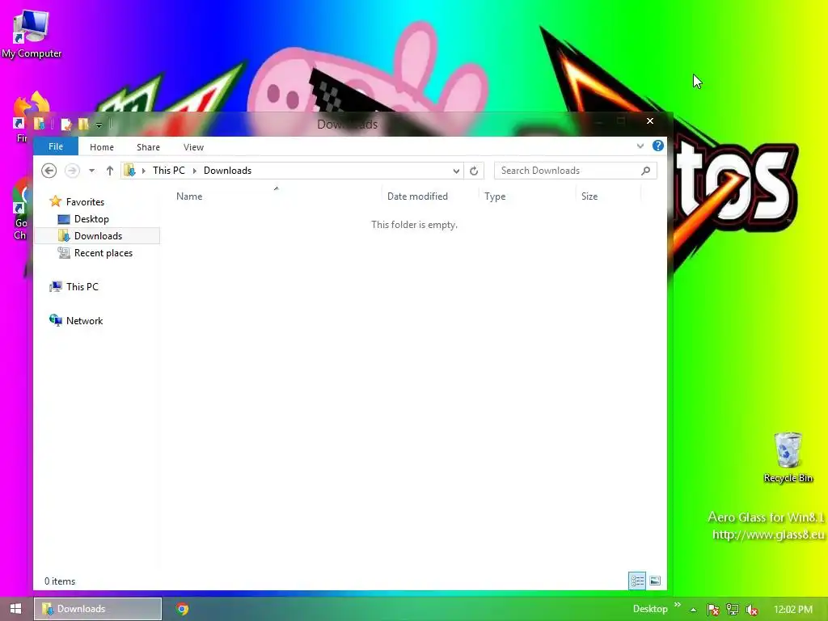Image resolution: width=828 pixels, height=621 pixels.
Task: Click the New Folder quick access toolbar icon
Action: pos(83,124)
